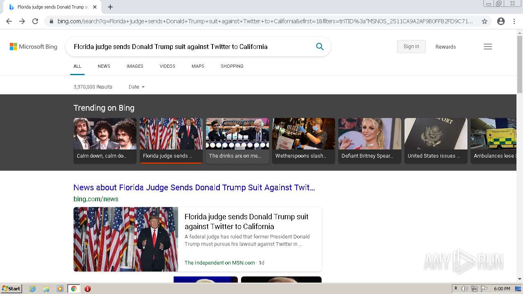This screenshot has height=294, width=523.
Task: Open trending card 'The drinks are on me...'
Action: pos(237,141)
